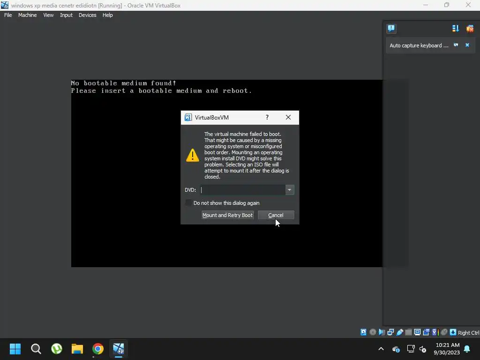Open Google Chrome from the taskbar
The image size is (480, 360).
tap(98, 349)
